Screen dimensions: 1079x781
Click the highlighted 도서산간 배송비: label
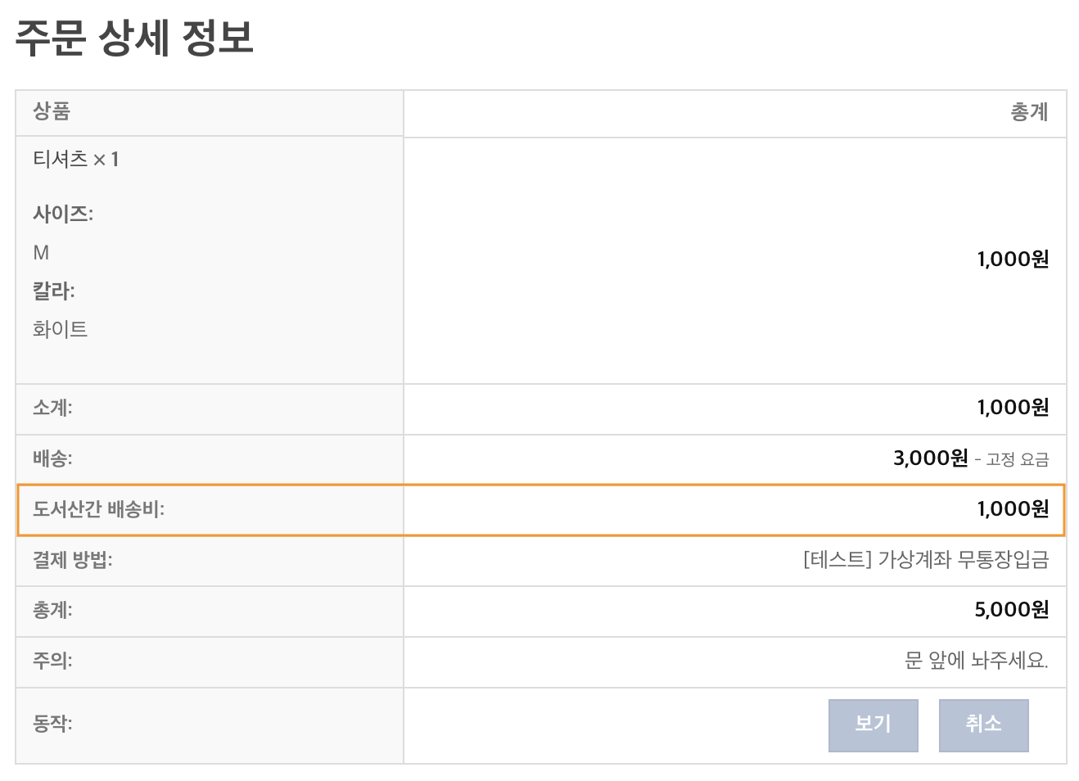pos(98,509)
